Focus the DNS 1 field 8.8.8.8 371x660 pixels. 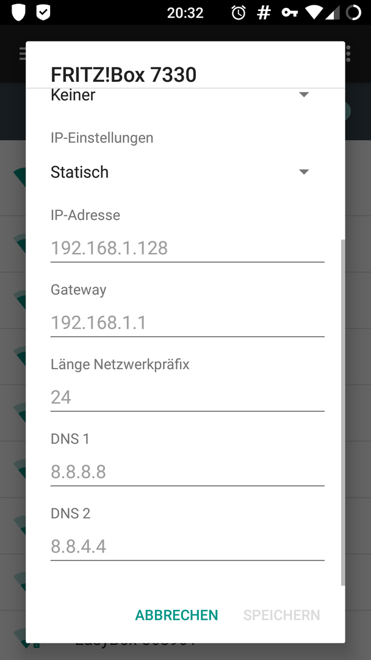pyautogui.click(x=187, y=472)
